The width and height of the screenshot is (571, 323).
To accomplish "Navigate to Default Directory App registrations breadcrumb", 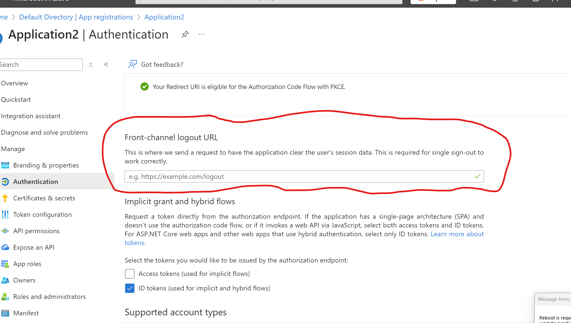I will (76, 17).
